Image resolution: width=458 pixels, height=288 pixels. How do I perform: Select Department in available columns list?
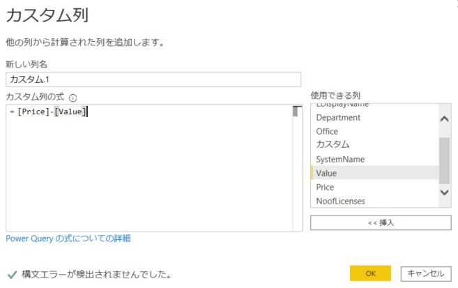(x=375, y=117)
